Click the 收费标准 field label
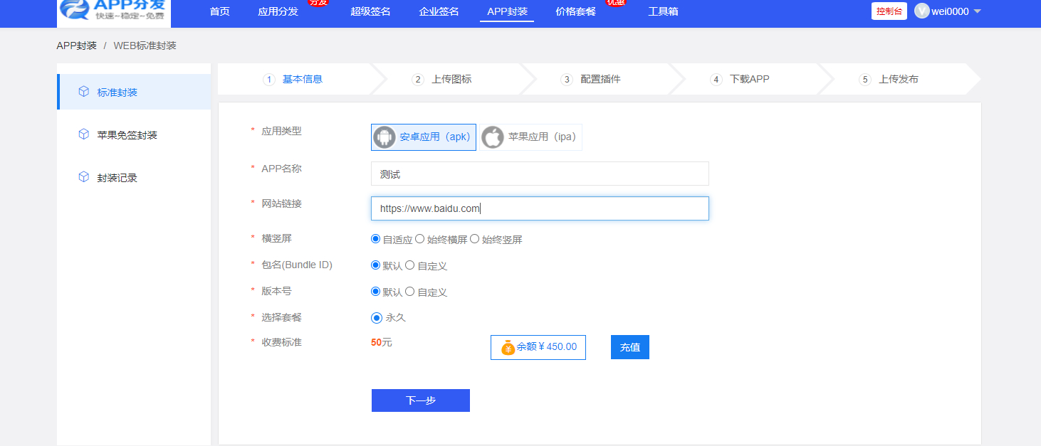The width and height of the screenshot is (1041, 446). (281, 342)
